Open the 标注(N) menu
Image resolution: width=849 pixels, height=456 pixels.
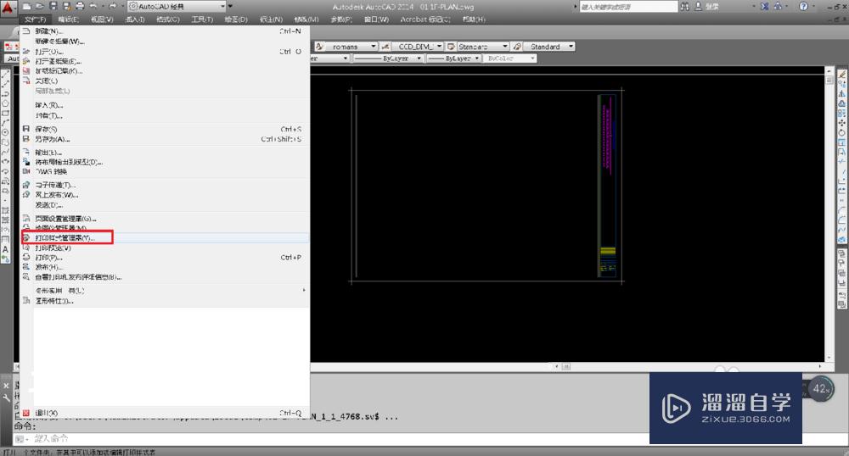pos(271,19)
